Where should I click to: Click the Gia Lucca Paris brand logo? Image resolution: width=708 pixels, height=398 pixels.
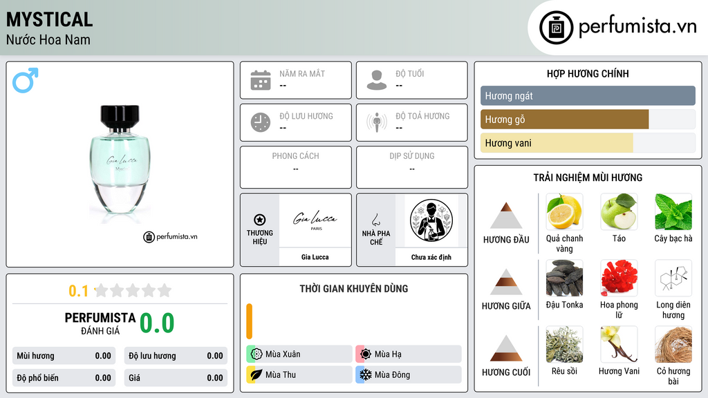[x=315, y=220]
